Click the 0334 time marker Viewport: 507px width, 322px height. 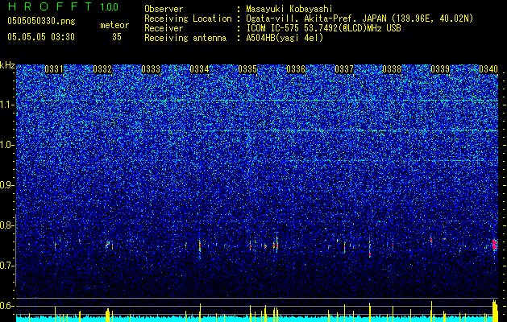tap(199, 69)
